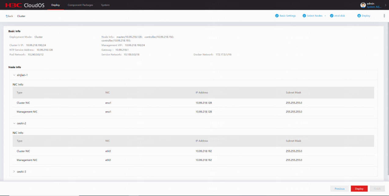The width and height of the screenshot is (389, 196).
Task: Click the 'admin' username text
Action: tap(370, 3)
